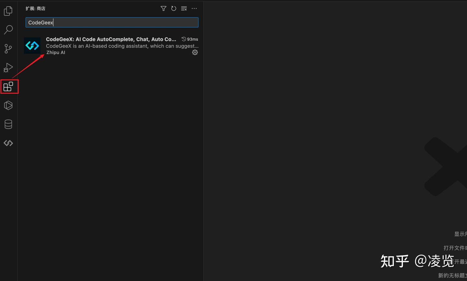
Task: Refresh the extensions list
Action: coord(174,8)
